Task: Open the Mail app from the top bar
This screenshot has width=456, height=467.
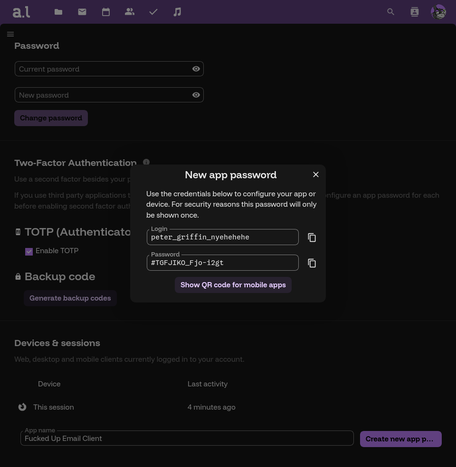Action: click(82, 12)
